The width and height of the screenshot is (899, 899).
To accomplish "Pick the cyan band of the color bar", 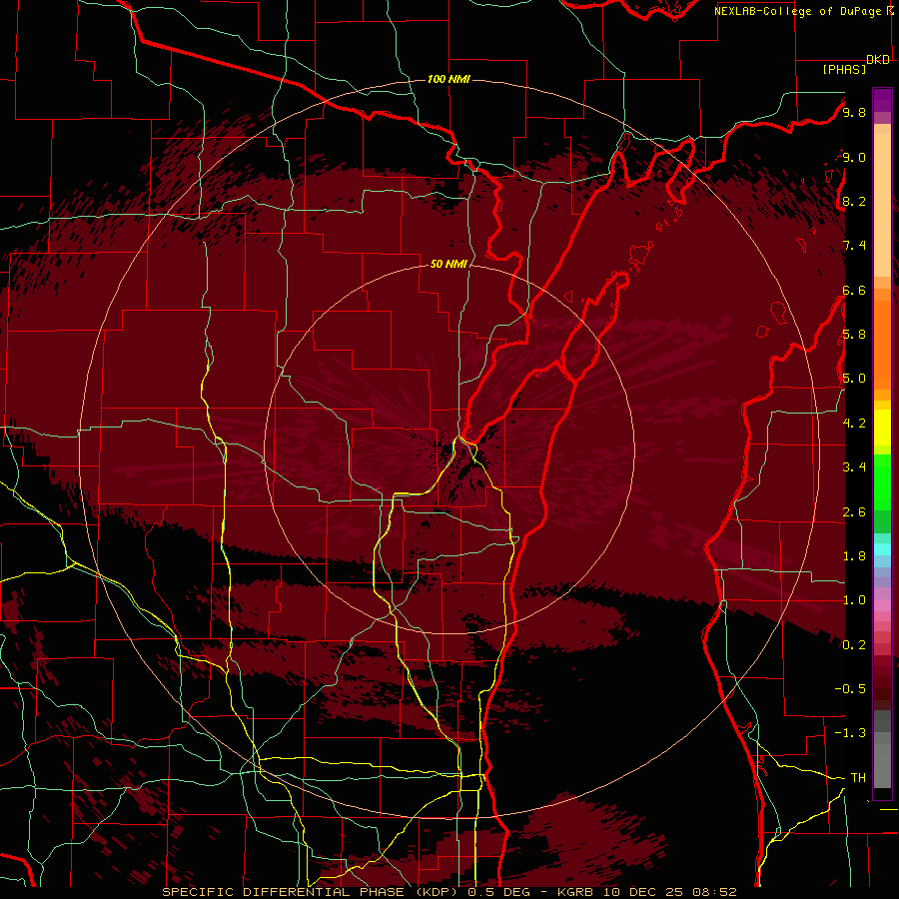I will coord(882,549).
